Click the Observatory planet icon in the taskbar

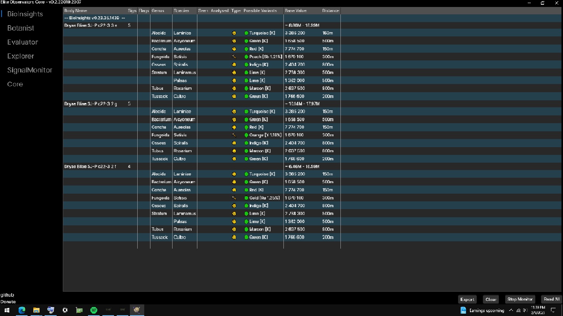136,310
